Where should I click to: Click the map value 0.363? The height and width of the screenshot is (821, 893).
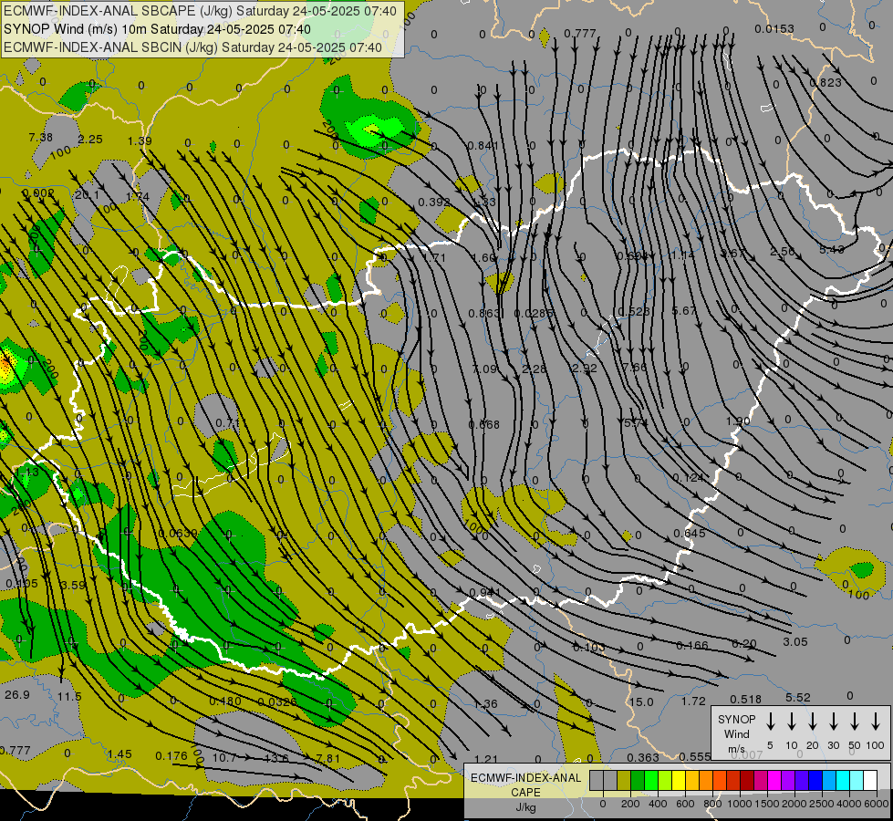[x=643, y=757]
